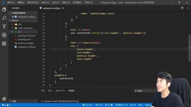The width and height of the screenshot is (191, 107).
Task: Click the plugins:[ text on line 41
Action: click(61, 75)
